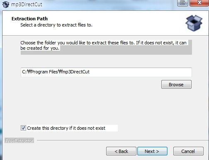Click the 'Program Files' text in the path box

[44, 72]
